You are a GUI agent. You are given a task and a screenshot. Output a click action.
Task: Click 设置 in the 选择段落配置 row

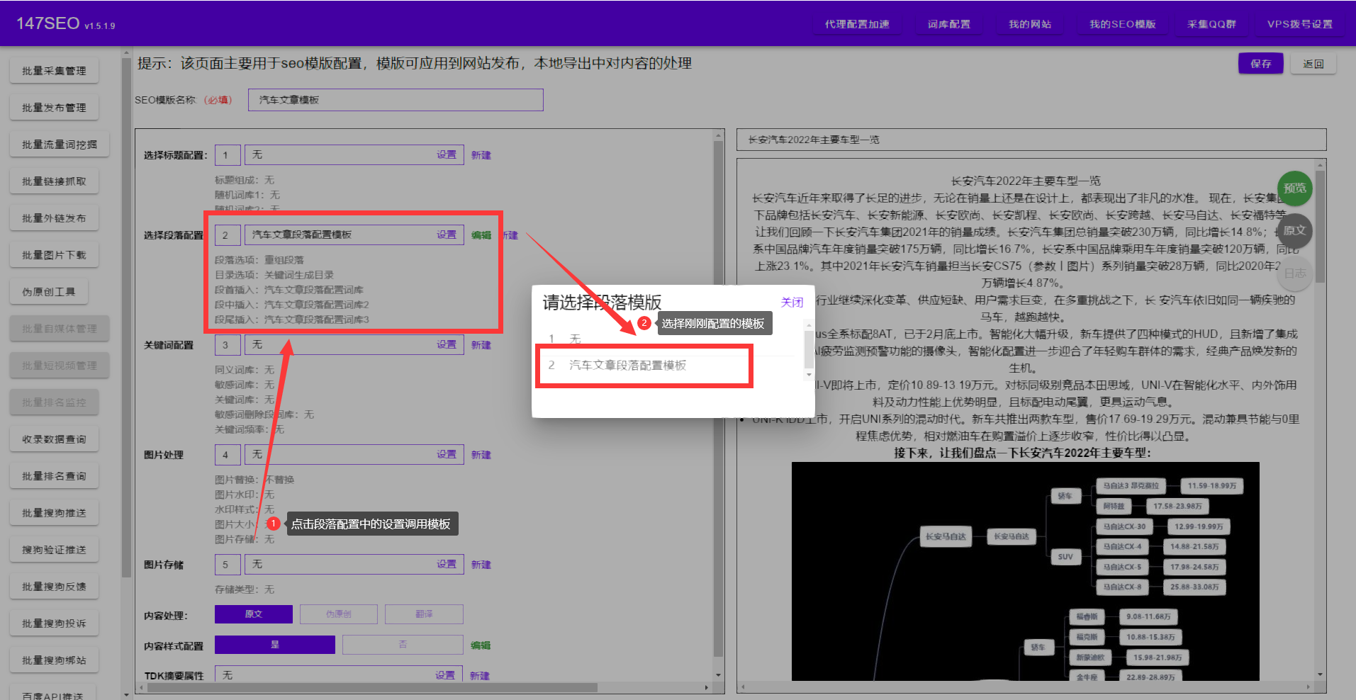447,235
